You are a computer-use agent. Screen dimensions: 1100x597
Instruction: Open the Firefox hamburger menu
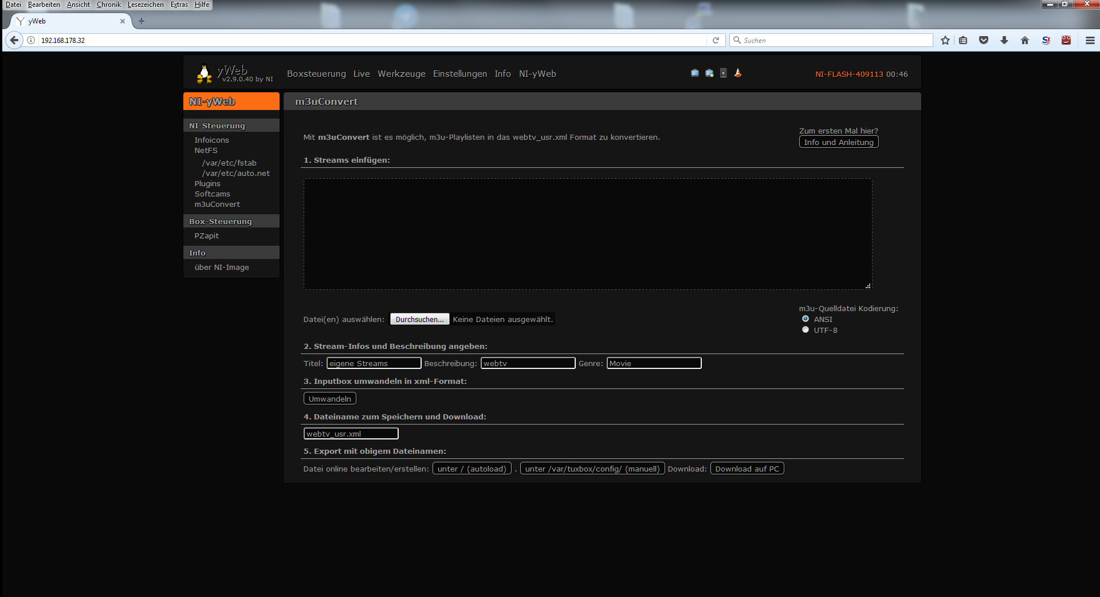pyautogui.click(x=1090, y=40)
